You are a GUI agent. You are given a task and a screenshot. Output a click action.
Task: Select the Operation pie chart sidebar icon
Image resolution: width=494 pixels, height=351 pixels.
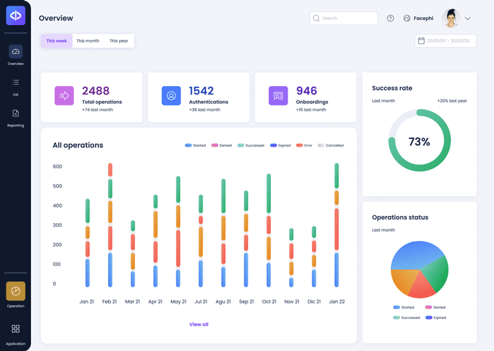tap(15, 291)
